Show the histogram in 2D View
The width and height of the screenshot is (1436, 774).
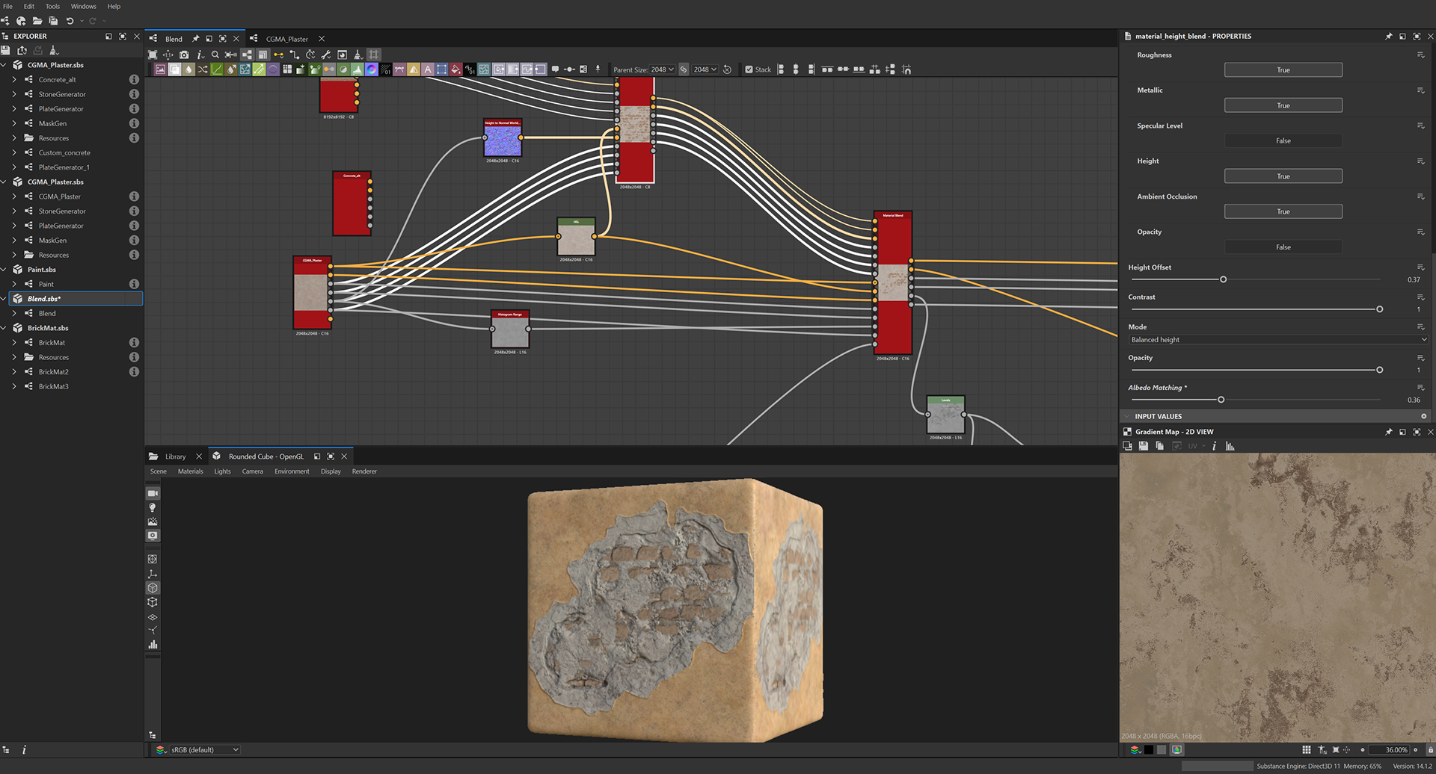(1230, 446)
